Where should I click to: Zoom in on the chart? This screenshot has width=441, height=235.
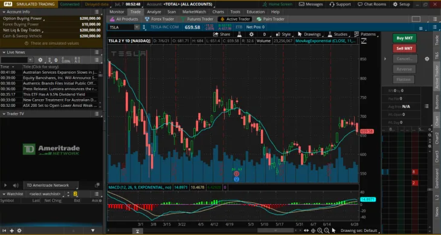[x=320, y=231]
